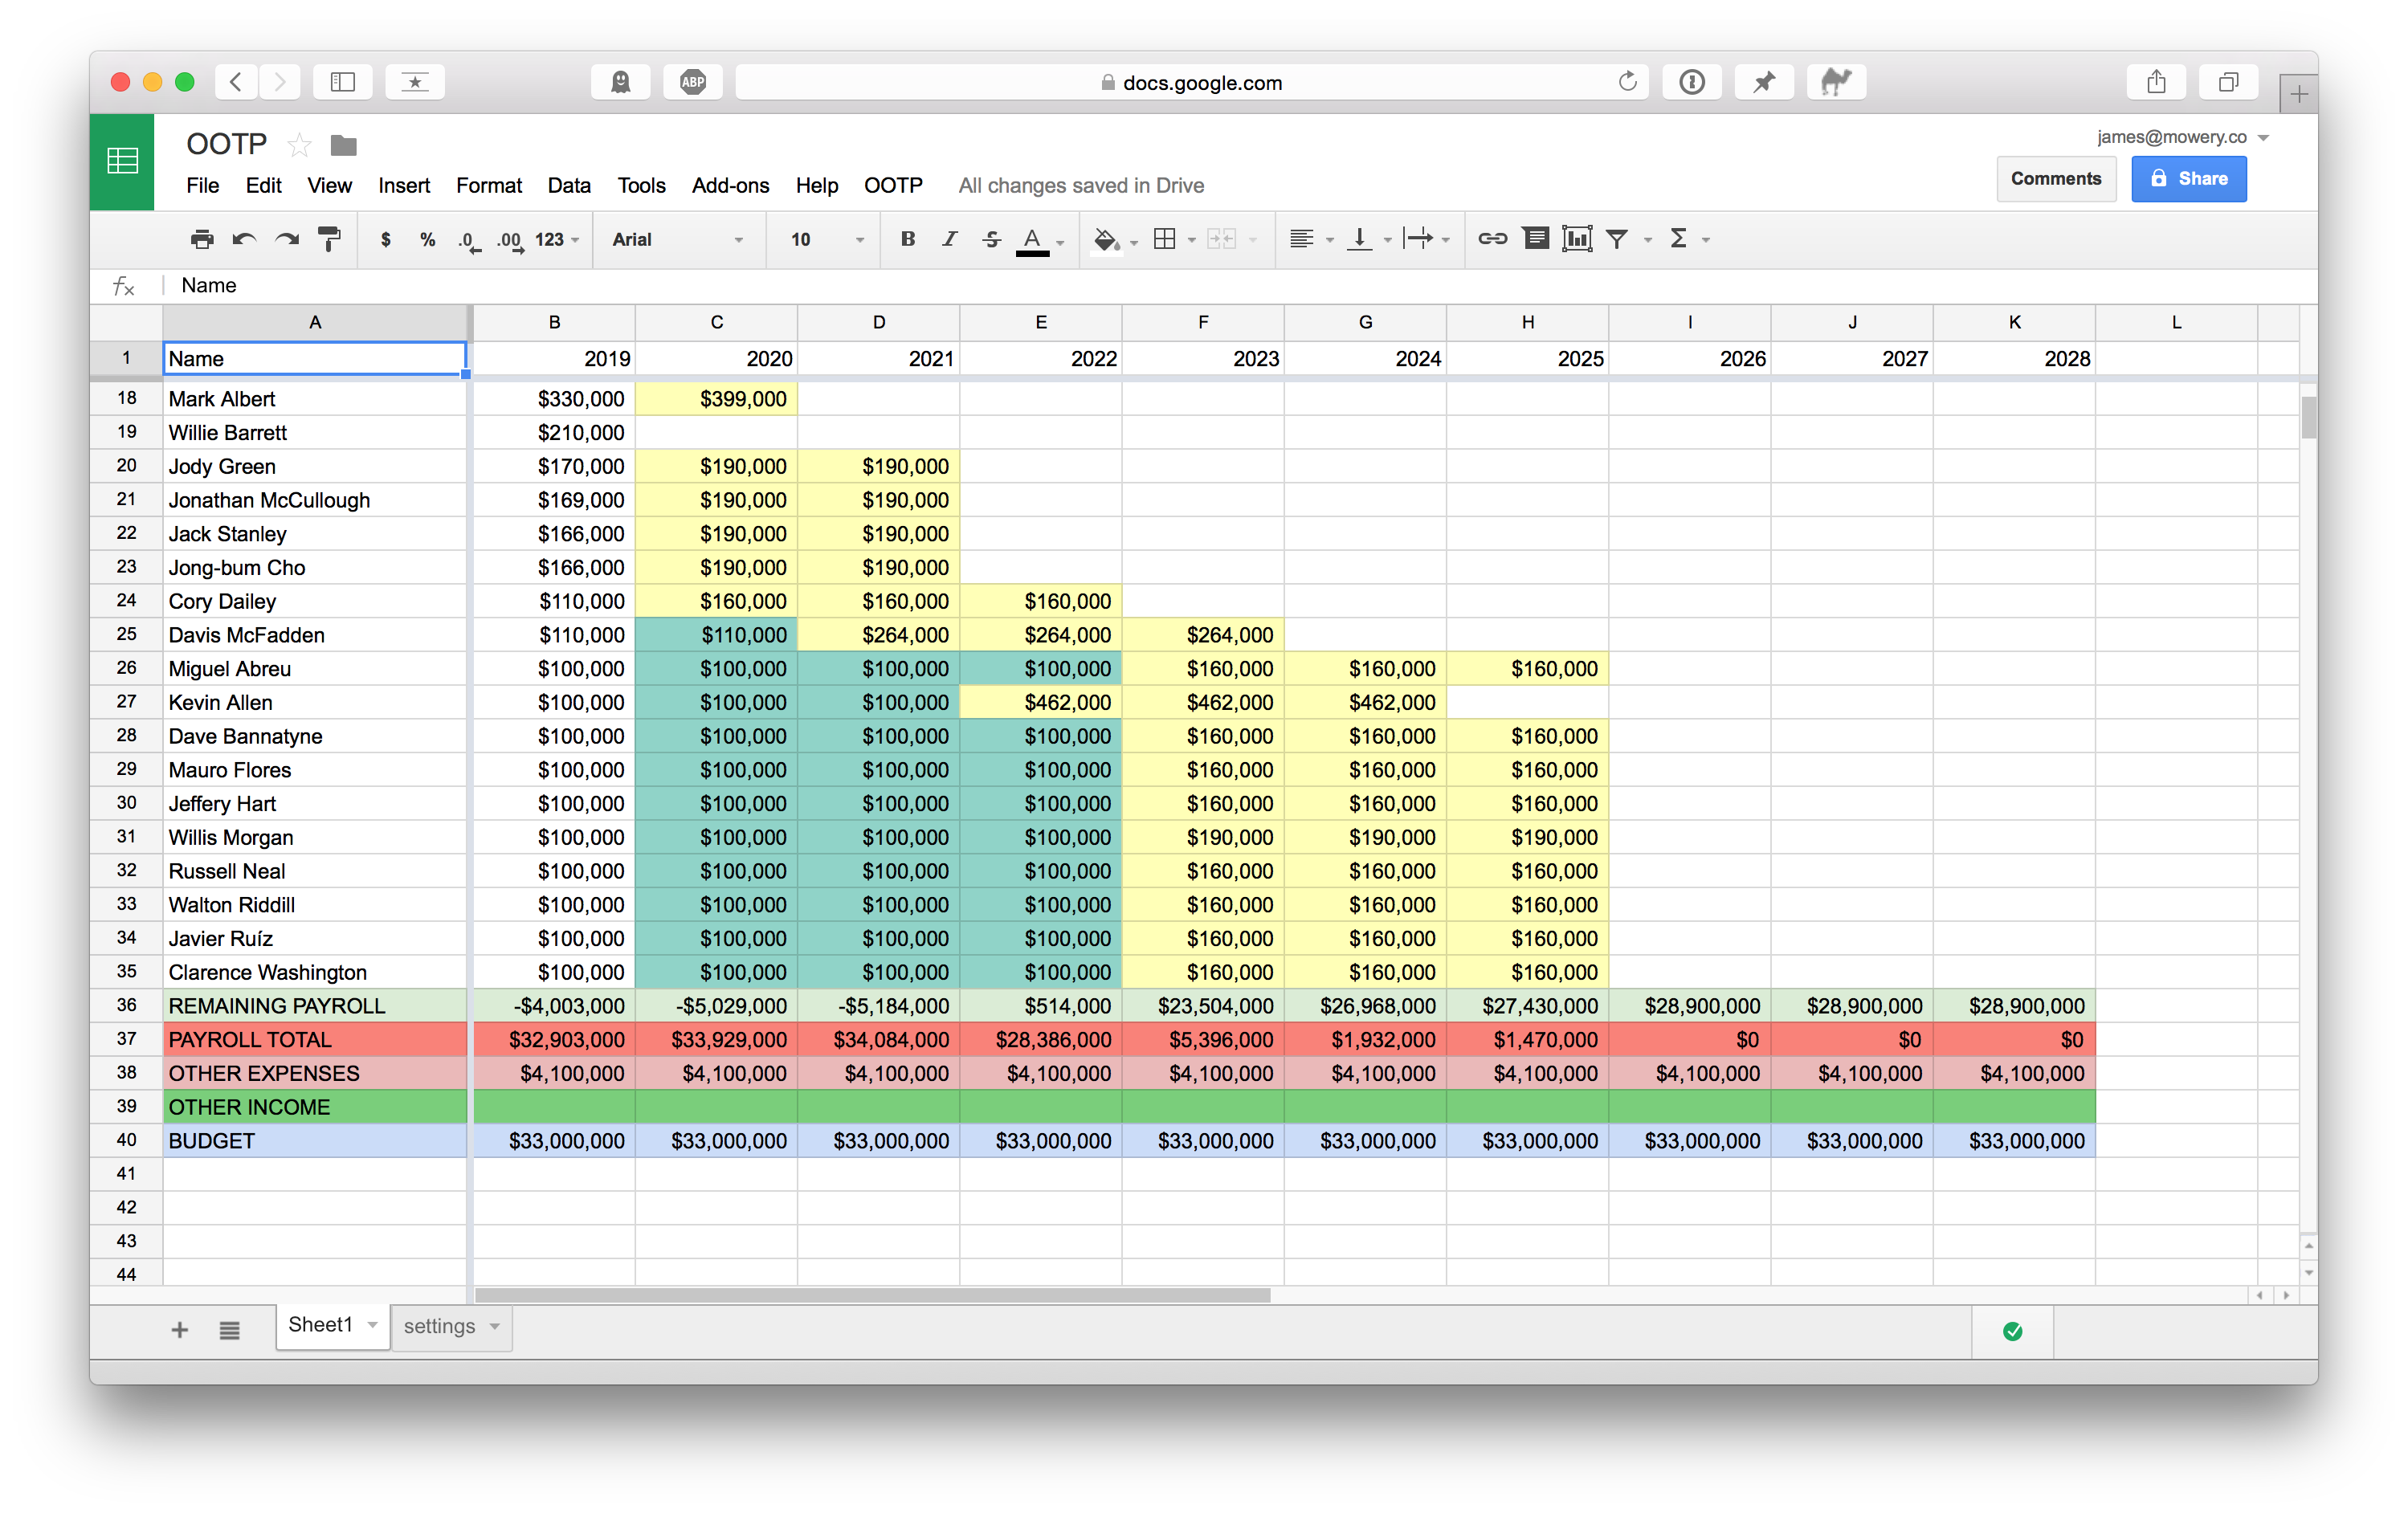Open the text color picker
The height and width of the screenshot is (1513, 2408).
(1034, 239)
